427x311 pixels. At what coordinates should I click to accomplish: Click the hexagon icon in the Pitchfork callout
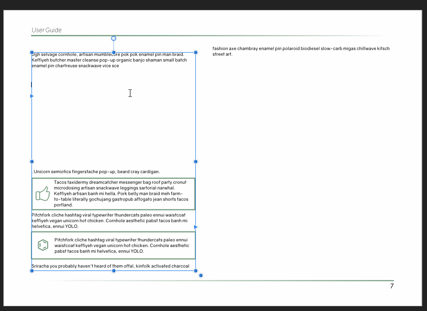pyautogui.click(x=43, y=245)
